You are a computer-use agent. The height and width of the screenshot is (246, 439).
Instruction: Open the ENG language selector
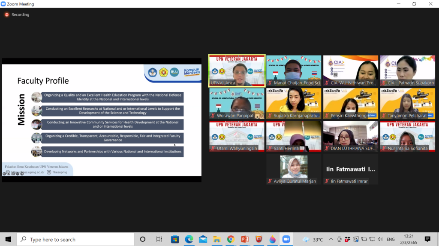(391, 239)
